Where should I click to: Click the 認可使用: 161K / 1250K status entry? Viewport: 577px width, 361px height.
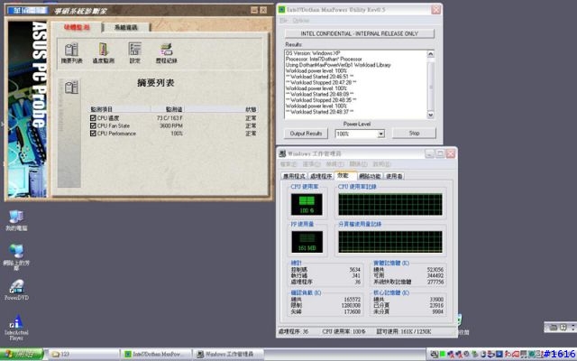(404, 331)
